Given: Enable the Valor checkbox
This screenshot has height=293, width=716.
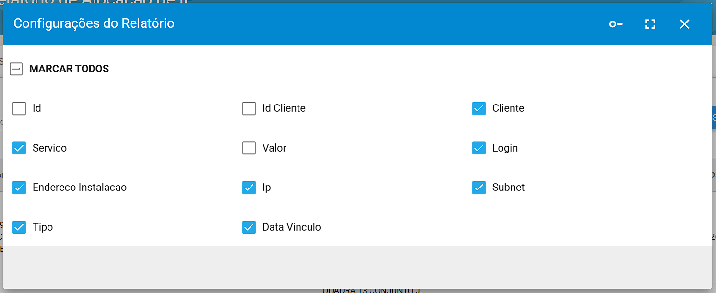Looking at the screenshot, I should pos(249,148).
